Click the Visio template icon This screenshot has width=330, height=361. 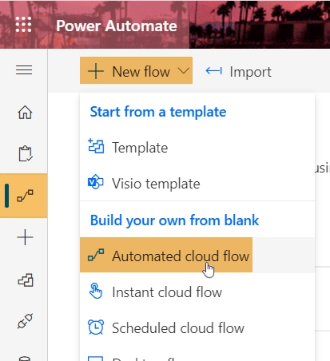[x=96, y=182]
